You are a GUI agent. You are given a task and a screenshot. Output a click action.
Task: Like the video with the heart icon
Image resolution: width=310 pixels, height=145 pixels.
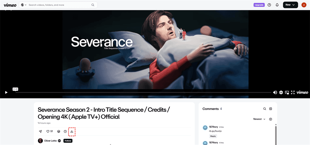tap(48, 131)
